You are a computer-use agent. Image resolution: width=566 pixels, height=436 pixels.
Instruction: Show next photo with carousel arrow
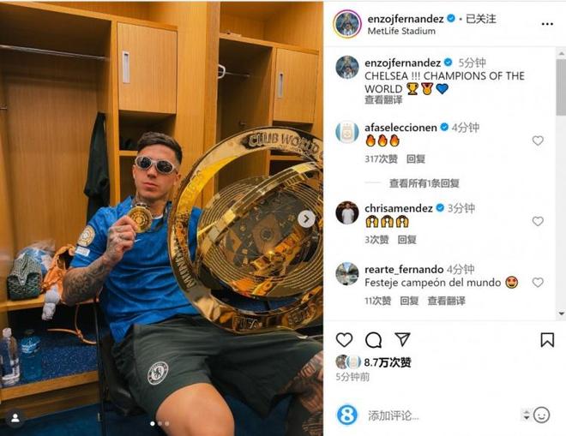(x=306, y=219)
